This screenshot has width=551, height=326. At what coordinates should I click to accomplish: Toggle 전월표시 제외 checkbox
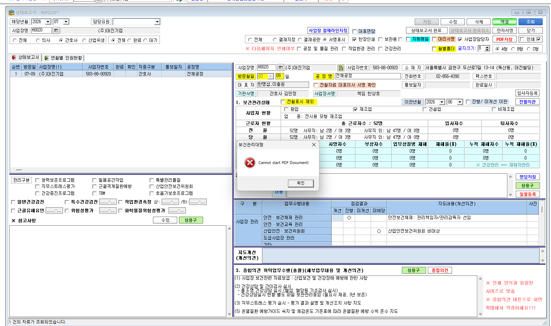[x=283, y=102]
